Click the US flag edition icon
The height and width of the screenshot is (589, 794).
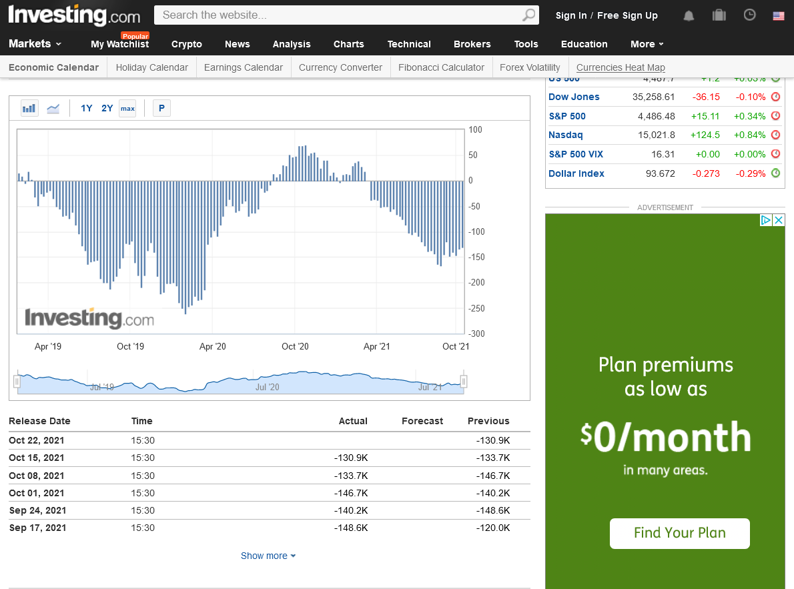[x=778, y=16]
